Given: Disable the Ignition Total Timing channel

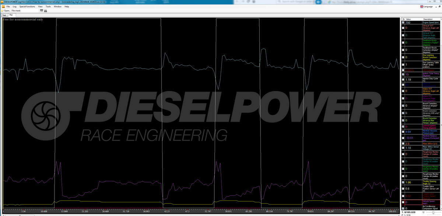Looking at the screenshot, I should click(403, 74).
